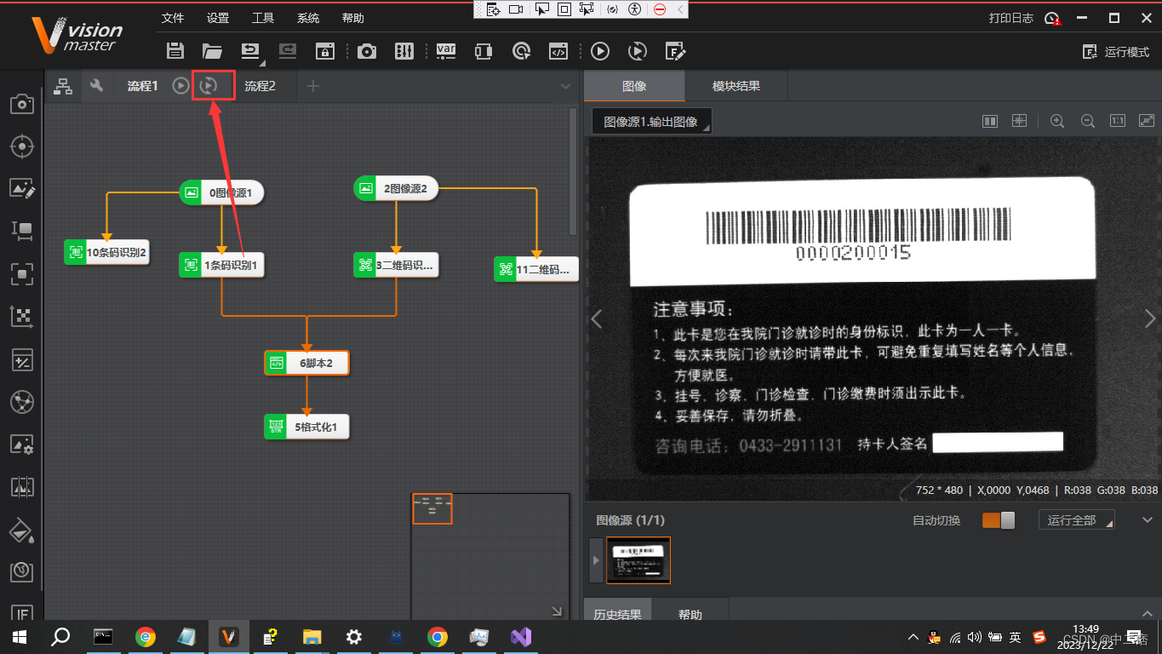
Task: Open the bottom 帮助 tab
Action: point(690,614)
